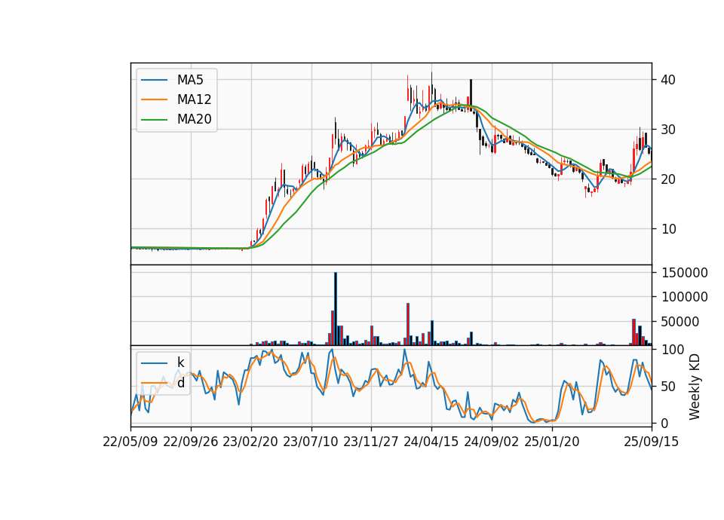Screen dimensions: 724x520
Task: Click the volume axis value 150000
Action: tap(685, 273)
